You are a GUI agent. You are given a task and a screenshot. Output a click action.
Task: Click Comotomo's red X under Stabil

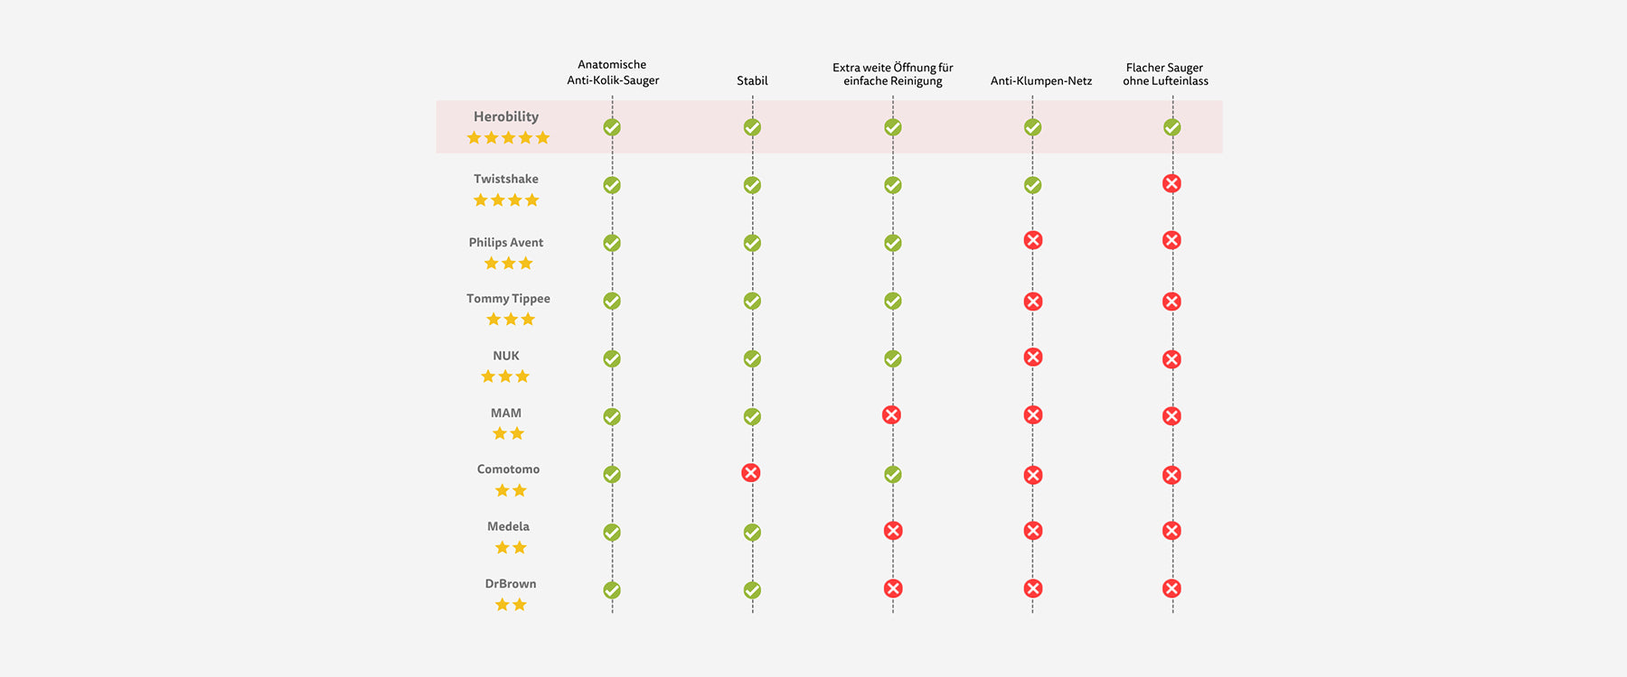point(750,472)
